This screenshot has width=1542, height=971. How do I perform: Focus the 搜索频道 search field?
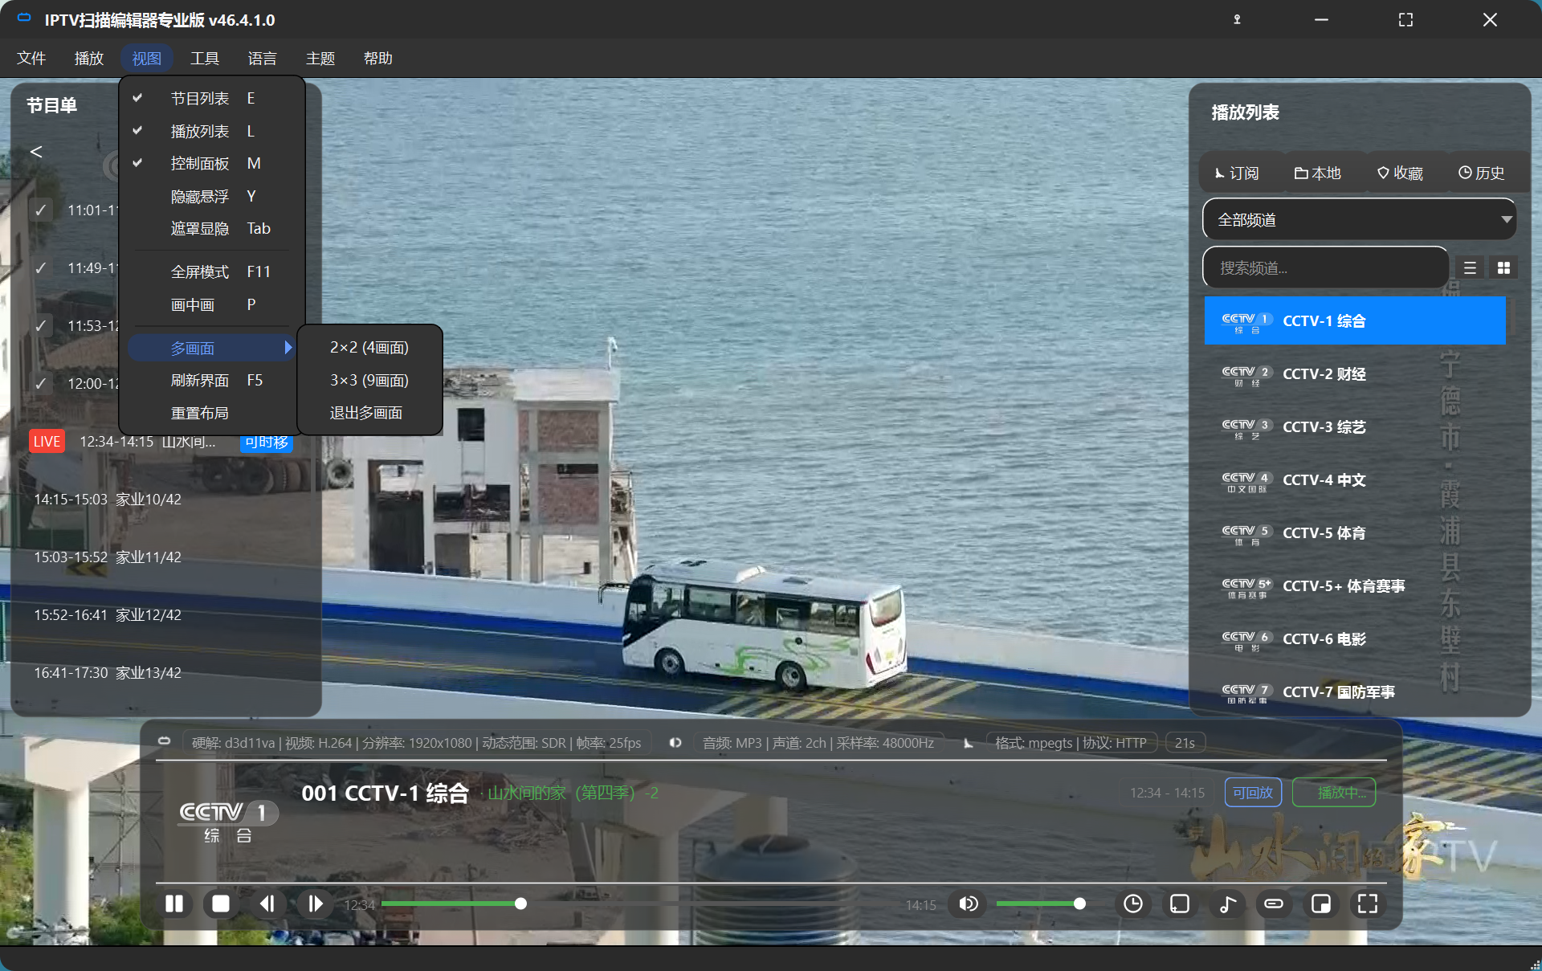click(x=1326, y=268)
